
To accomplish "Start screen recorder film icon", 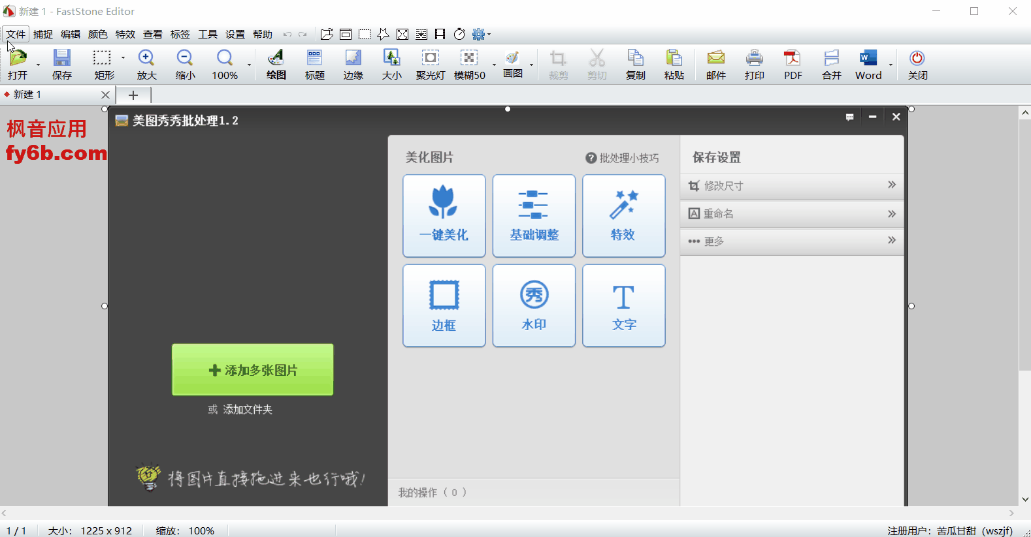I will point(440,34).
